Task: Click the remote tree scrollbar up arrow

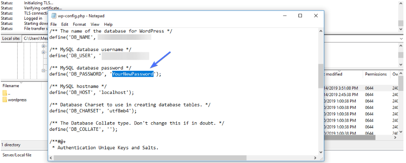Action: (x=401, y=46)
